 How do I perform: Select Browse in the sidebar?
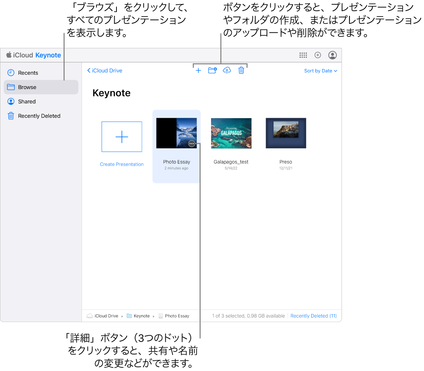[41, 87]
